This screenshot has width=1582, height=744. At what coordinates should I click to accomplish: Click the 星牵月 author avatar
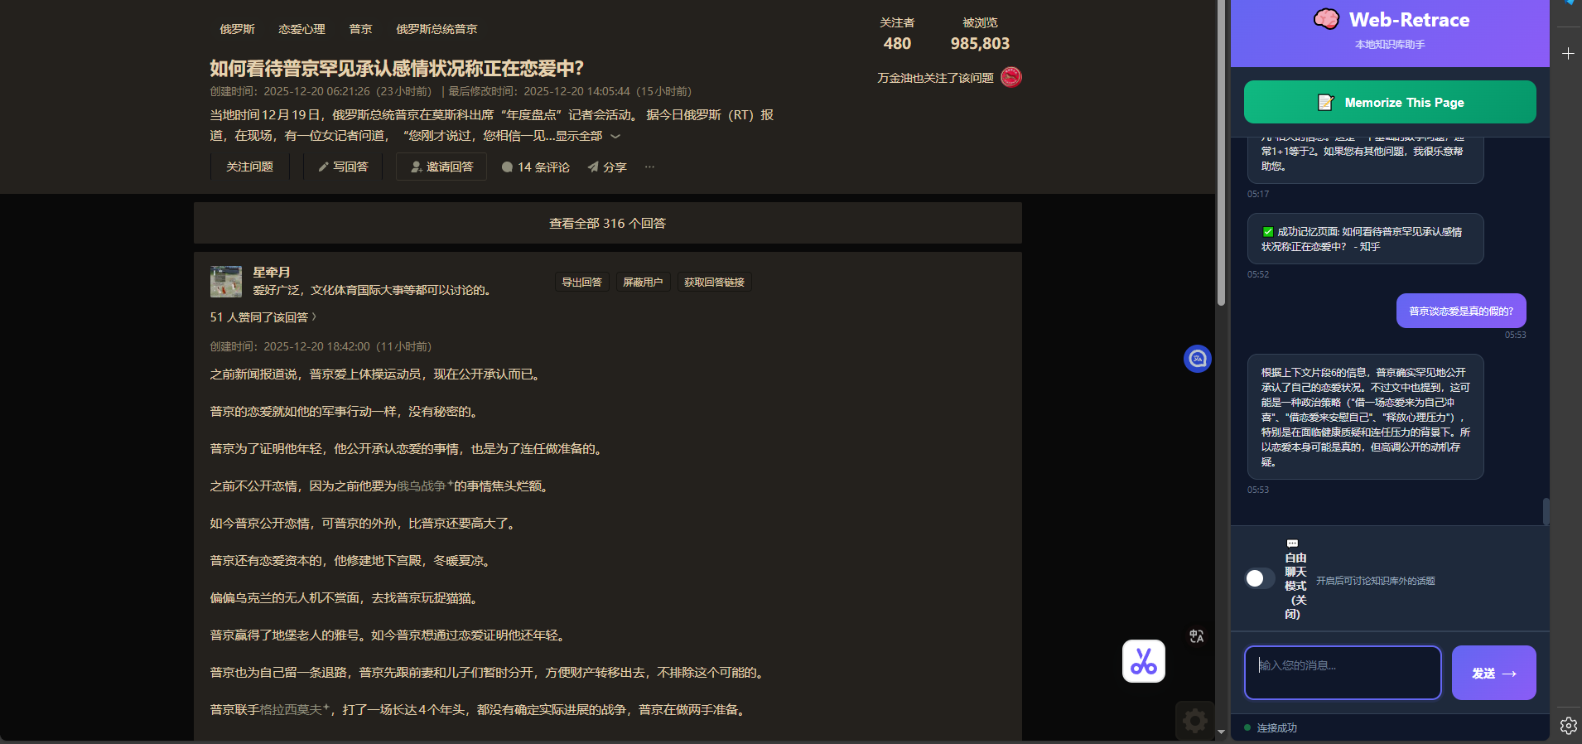(x=225, y=282)
